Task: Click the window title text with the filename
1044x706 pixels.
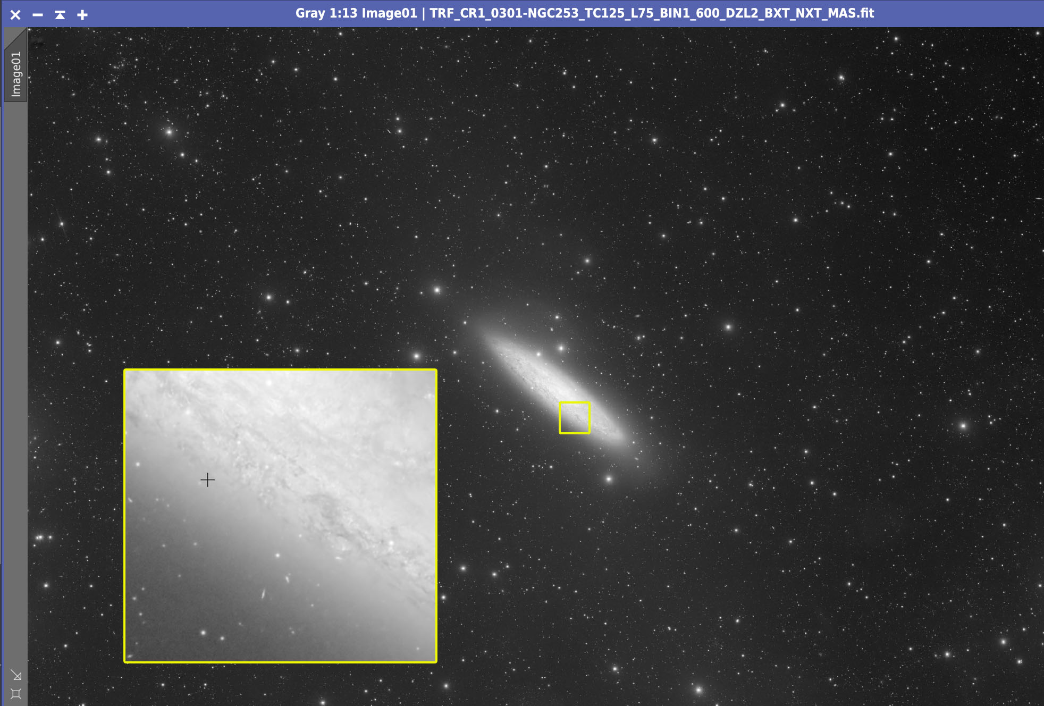Action: click(584, 13)
